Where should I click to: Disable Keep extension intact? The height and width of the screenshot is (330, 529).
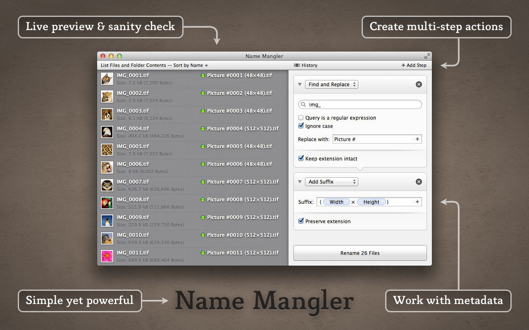[x=301, y=158]
